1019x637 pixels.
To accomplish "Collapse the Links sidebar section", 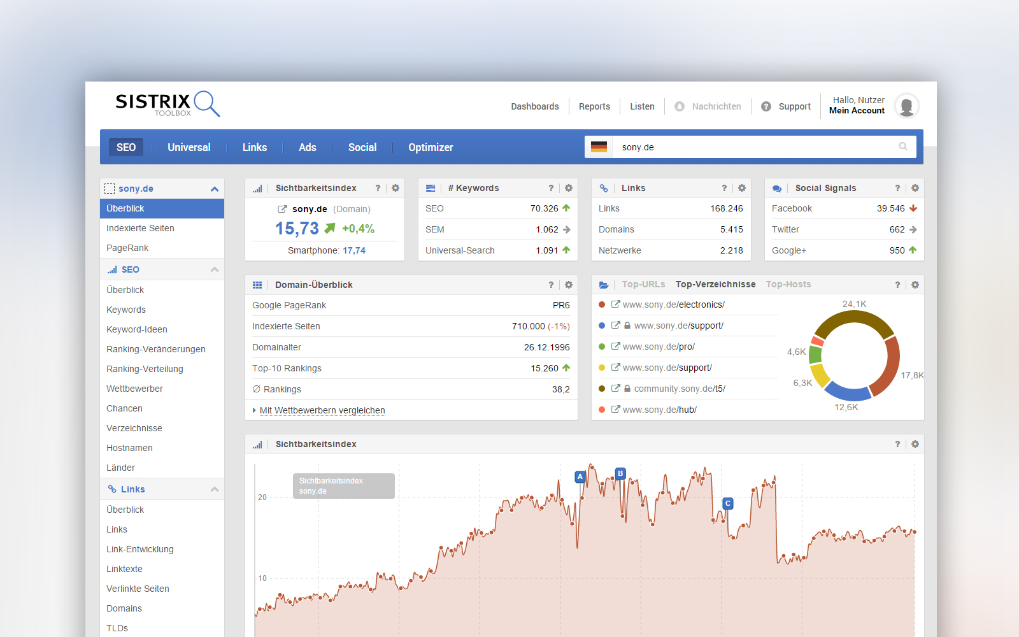I will [214, 489].
